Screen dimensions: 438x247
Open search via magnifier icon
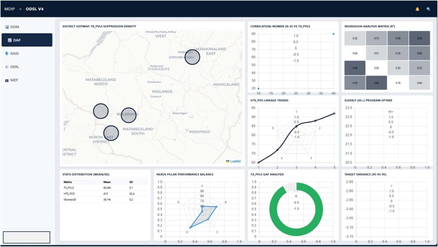click(x=428, y=9)
